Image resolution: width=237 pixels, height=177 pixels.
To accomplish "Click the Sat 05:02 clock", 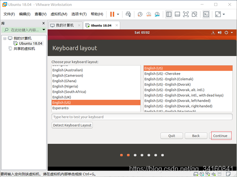I will (x=142, y=32).
